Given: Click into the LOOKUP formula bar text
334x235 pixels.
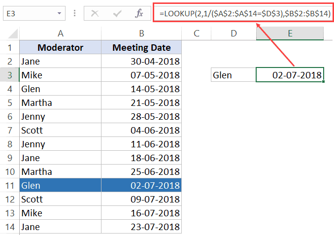Looking at the screenshot, I should click(245, 14).
